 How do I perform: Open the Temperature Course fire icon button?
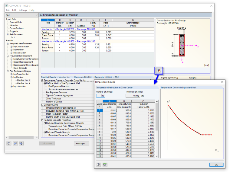click(x=159, y=71)
